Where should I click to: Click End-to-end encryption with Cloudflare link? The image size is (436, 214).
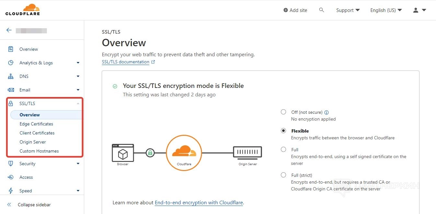click(x=199, y=203)
